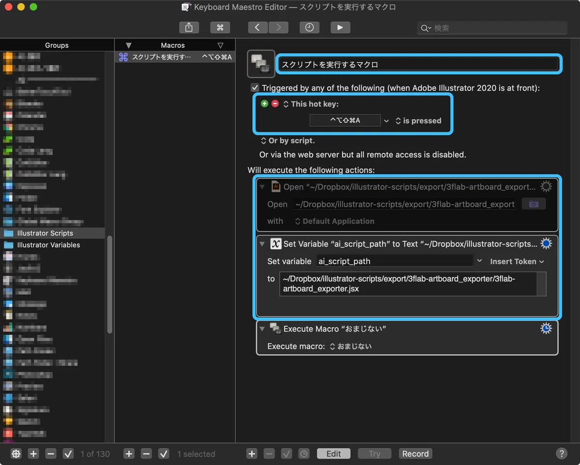The height and width of the screenshot is (465, 580).
Task: Toggle the Triggered by any of following checkbox
Action: pyautogui.click(x=255, y=88)
